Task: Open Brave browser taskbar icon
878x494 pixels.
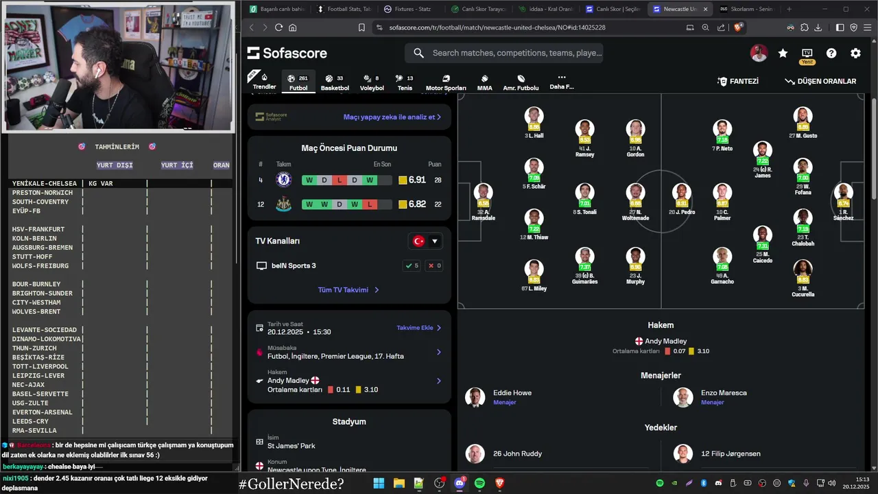Action: tap(500, 483)
